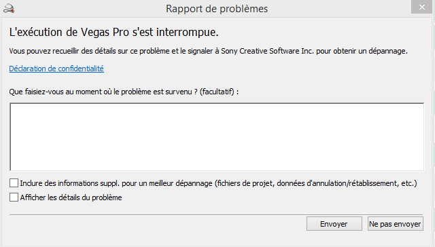435x247 pixels.
Task: Toggle Afficher les détails du problème checkbox
Action: (x=14, y=197)
